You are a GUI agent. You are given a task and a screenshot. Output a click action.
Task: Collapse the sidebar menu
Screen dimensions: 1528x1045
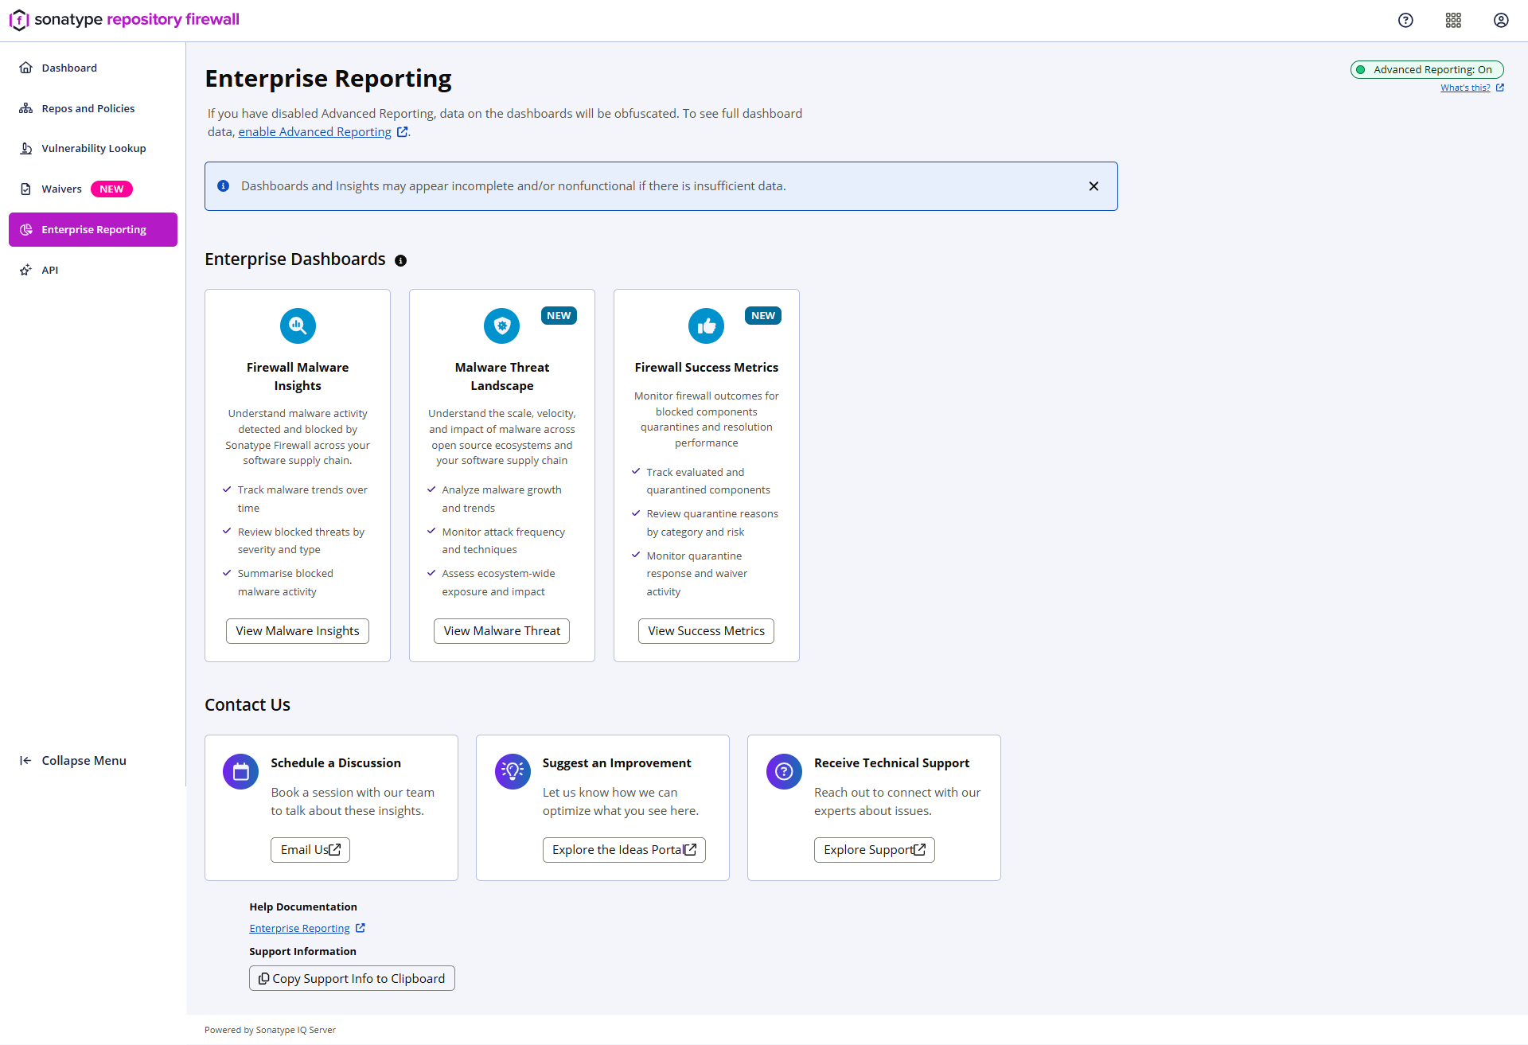[x=73, y=761]
